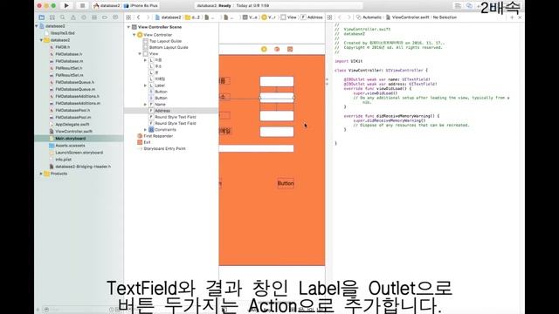
Task: Open LaunchScreen.storyboard file
Action: (79, 153)
